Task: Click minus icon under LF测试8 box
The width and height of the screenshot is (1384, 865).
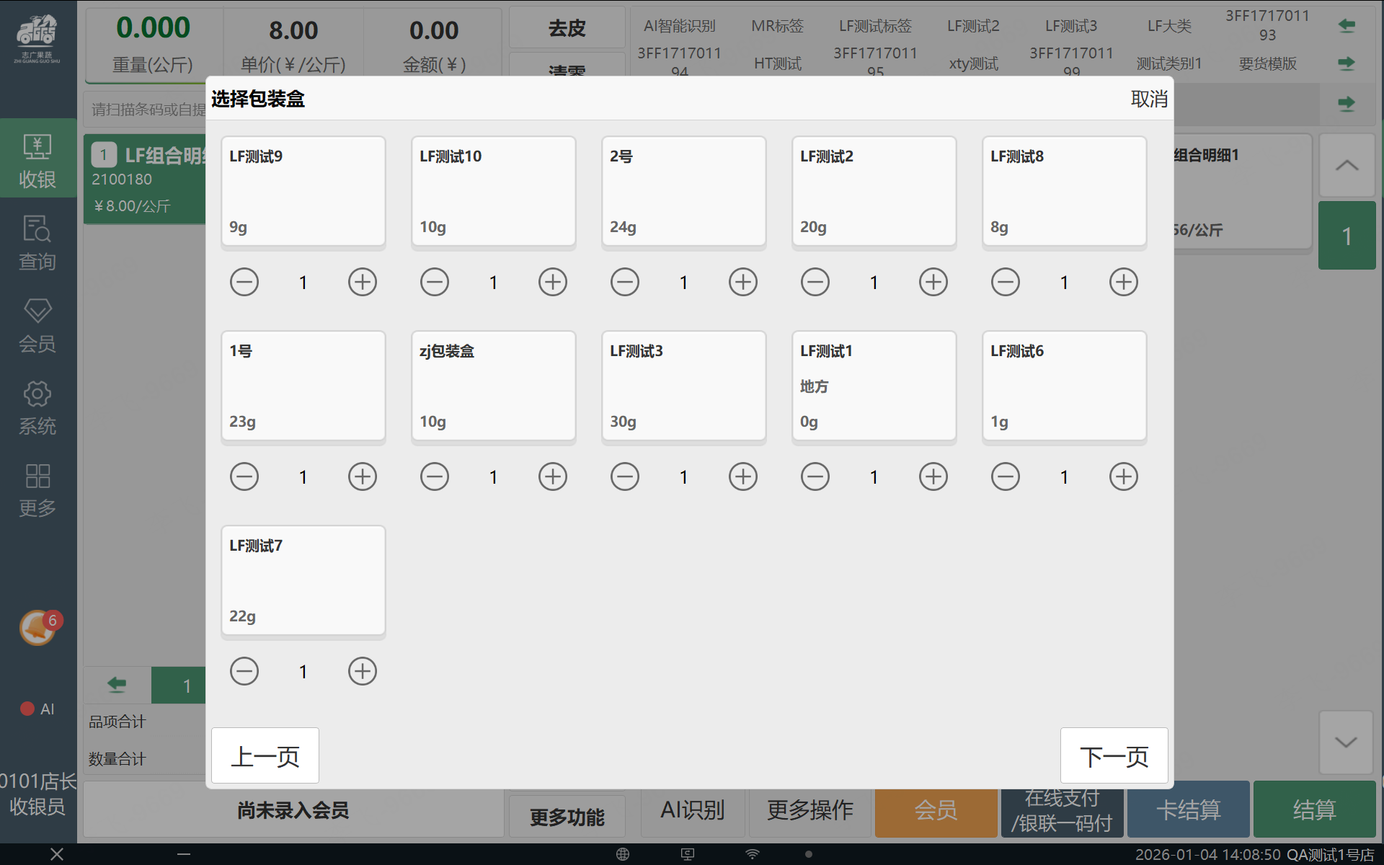Action: pos(1005,282)
